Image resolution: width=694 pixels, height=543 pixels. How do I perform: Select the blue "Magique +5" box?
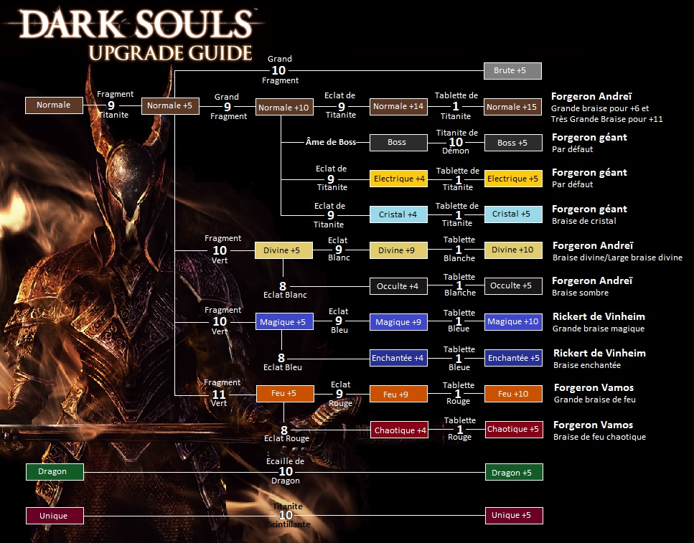coord(284,322)
